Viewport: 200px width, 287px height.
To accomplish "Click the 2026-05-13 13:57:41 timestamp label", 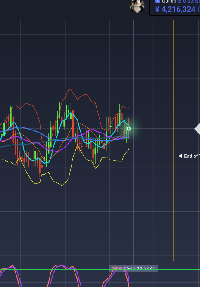I will 134,268.
